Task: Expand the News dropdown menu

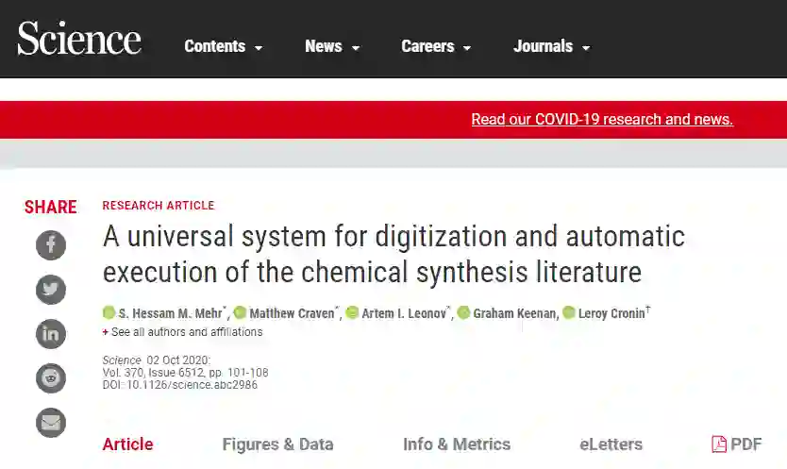Action: tap(332, 46)
